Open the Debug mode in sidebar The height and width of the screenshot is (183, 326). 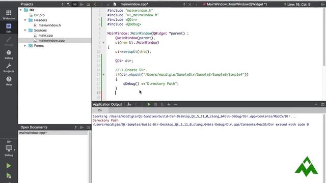(9, 54)
